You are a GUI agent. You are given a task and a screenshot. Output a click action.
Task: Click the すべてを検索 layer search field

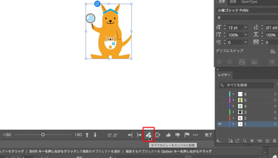246,85
